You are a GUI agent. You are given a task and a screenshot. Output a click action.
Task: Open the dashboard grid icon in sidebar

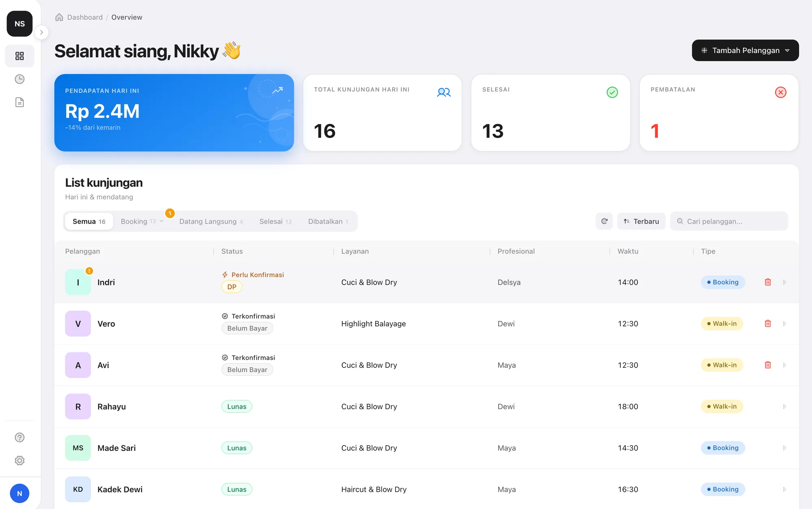click(x=19, y=56)
